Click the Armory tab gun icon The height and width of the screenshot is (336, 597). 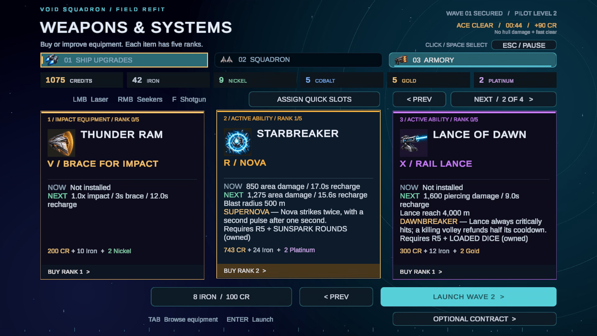[400, 60]
